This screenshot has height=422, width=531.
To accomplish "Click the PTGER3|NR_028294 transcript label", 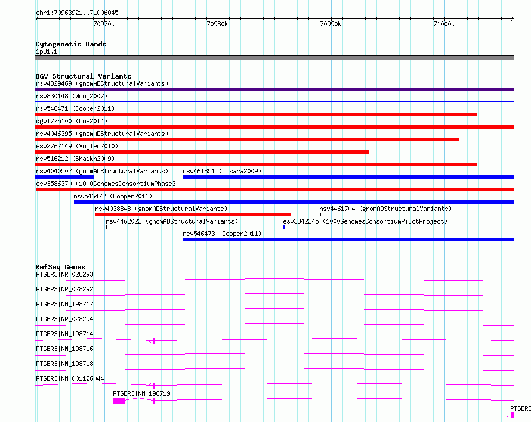I will click(64, 319).
